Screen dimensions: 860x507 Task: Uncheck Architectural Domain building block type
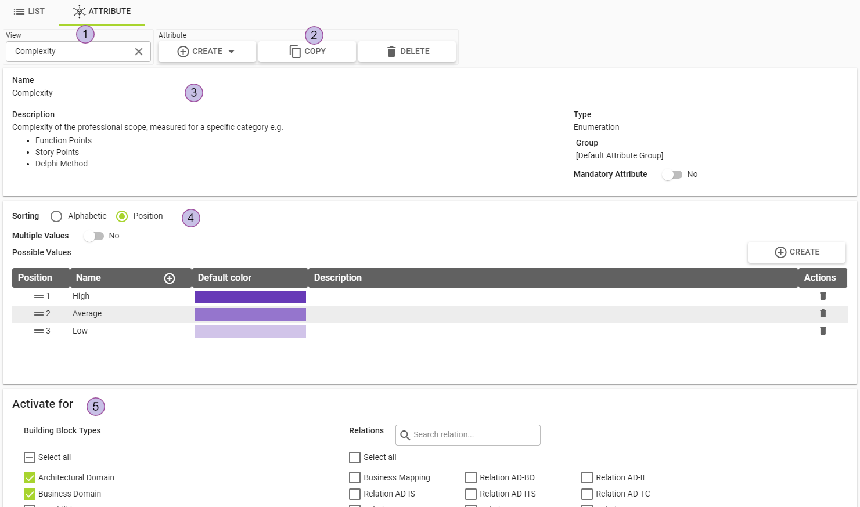coord(30,477)
